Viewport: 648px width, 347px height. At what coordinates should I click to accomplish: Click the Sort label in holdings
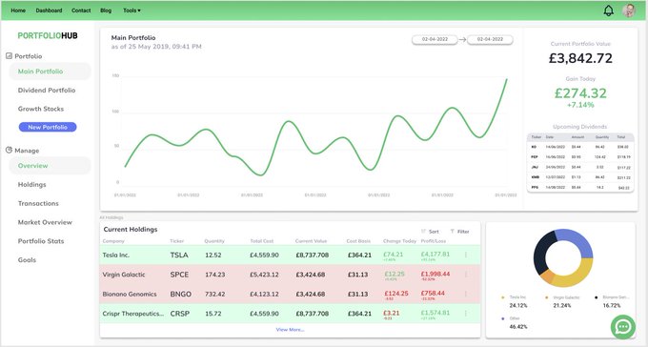[434, 232]
